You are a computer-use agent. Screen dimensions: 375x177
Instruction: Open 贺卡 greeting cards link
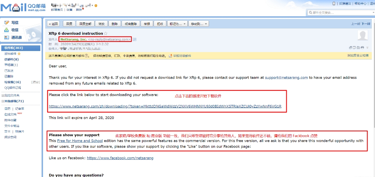coord(7,132)
